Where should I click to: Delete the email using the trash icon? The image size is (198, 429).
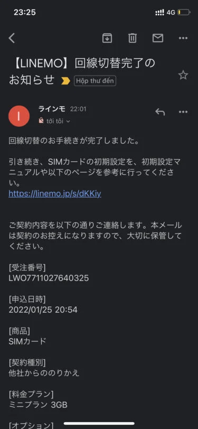coord(133,38)
